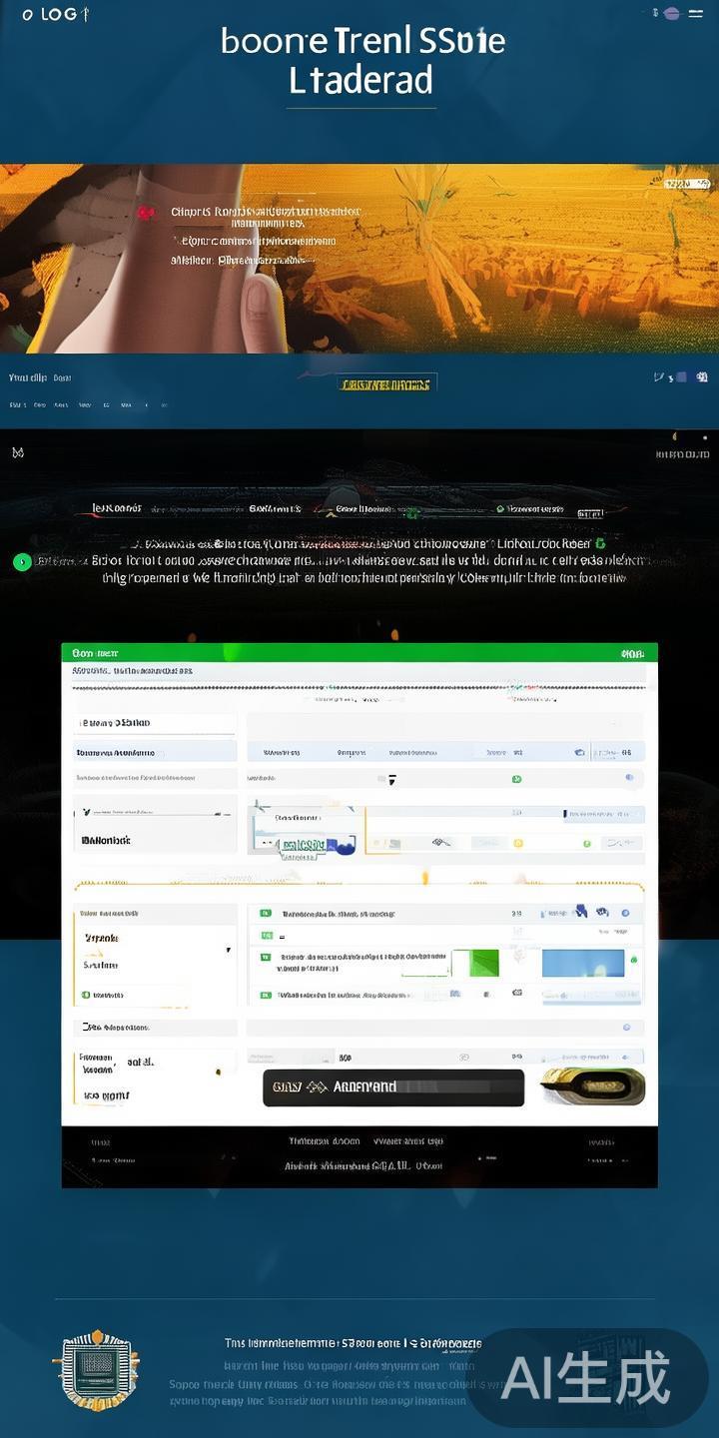719x1438 pixels.
Task: Click the green circle icon beside the paragraph
Action: [21, 562]
